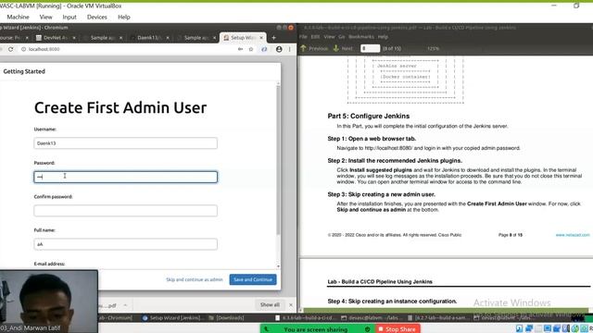The width and height of the screenshot is (593, 333).
Task: Open Setup Wizard [Jenkins] taskbar item
Action: pyautogui.click(x=170, y=318)
